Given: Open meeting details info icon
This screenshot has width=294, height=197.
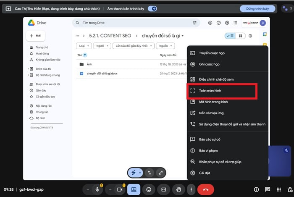Looking at the screenshot, I should [256, 189].
